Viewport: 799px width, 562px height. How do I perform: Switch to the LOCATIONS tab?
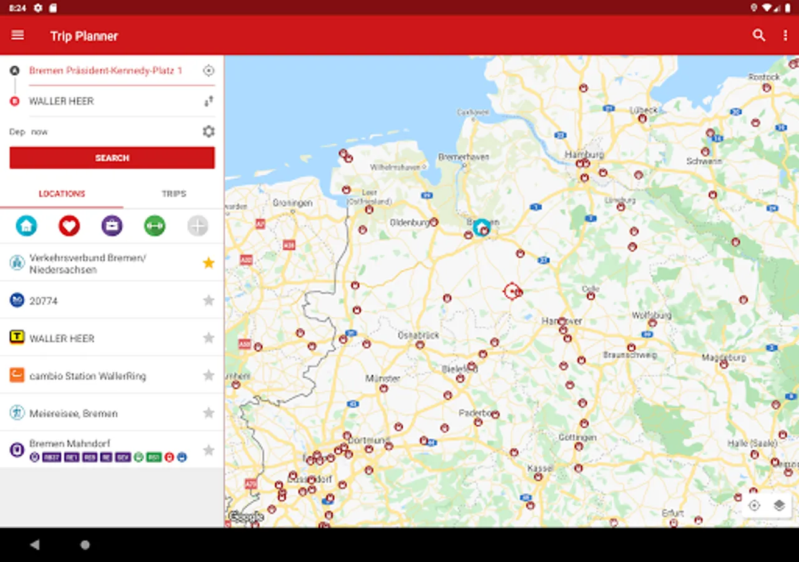(62, 194)
